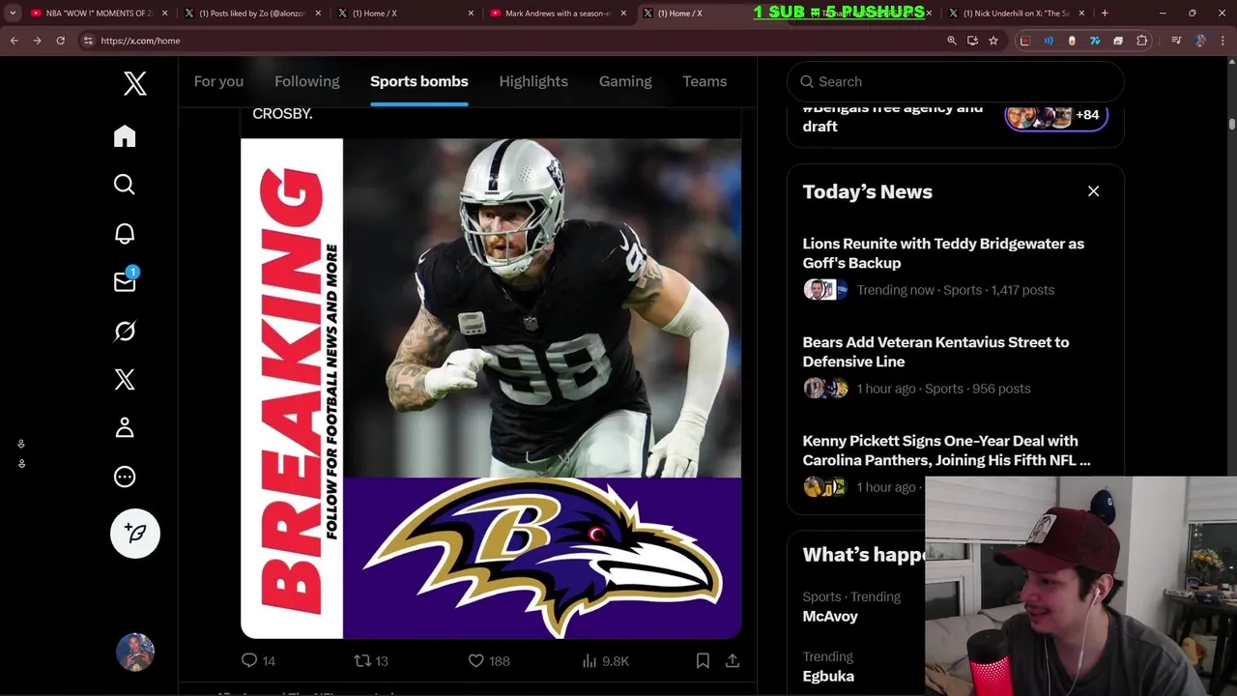Reload the page
This screenshot has width=1237, height=696.
(60, 41)
